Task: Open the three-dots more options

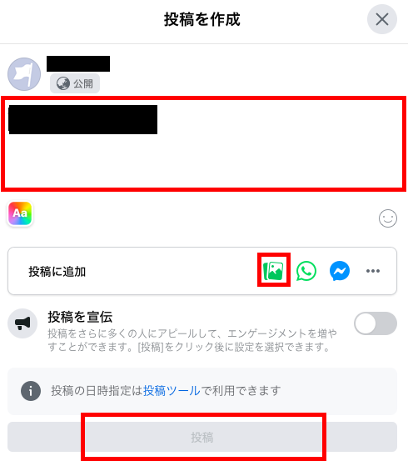Action: (373, 271)
